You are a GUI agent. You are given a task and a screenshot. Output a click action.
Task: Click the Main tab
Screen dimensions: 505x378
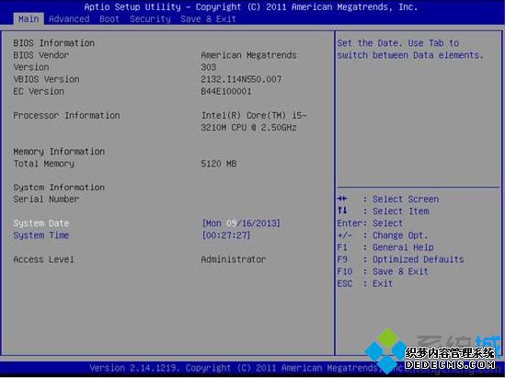pyautogui.click(x=29, y=19)
